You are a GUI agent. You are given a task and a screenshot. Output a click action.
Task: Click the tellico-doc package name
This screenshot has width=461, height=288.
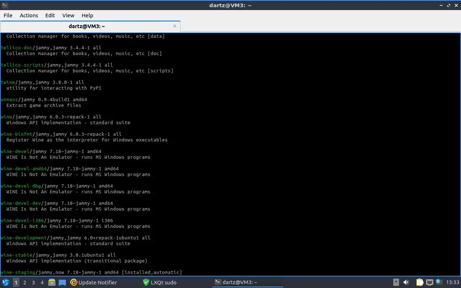pos(17,48)
